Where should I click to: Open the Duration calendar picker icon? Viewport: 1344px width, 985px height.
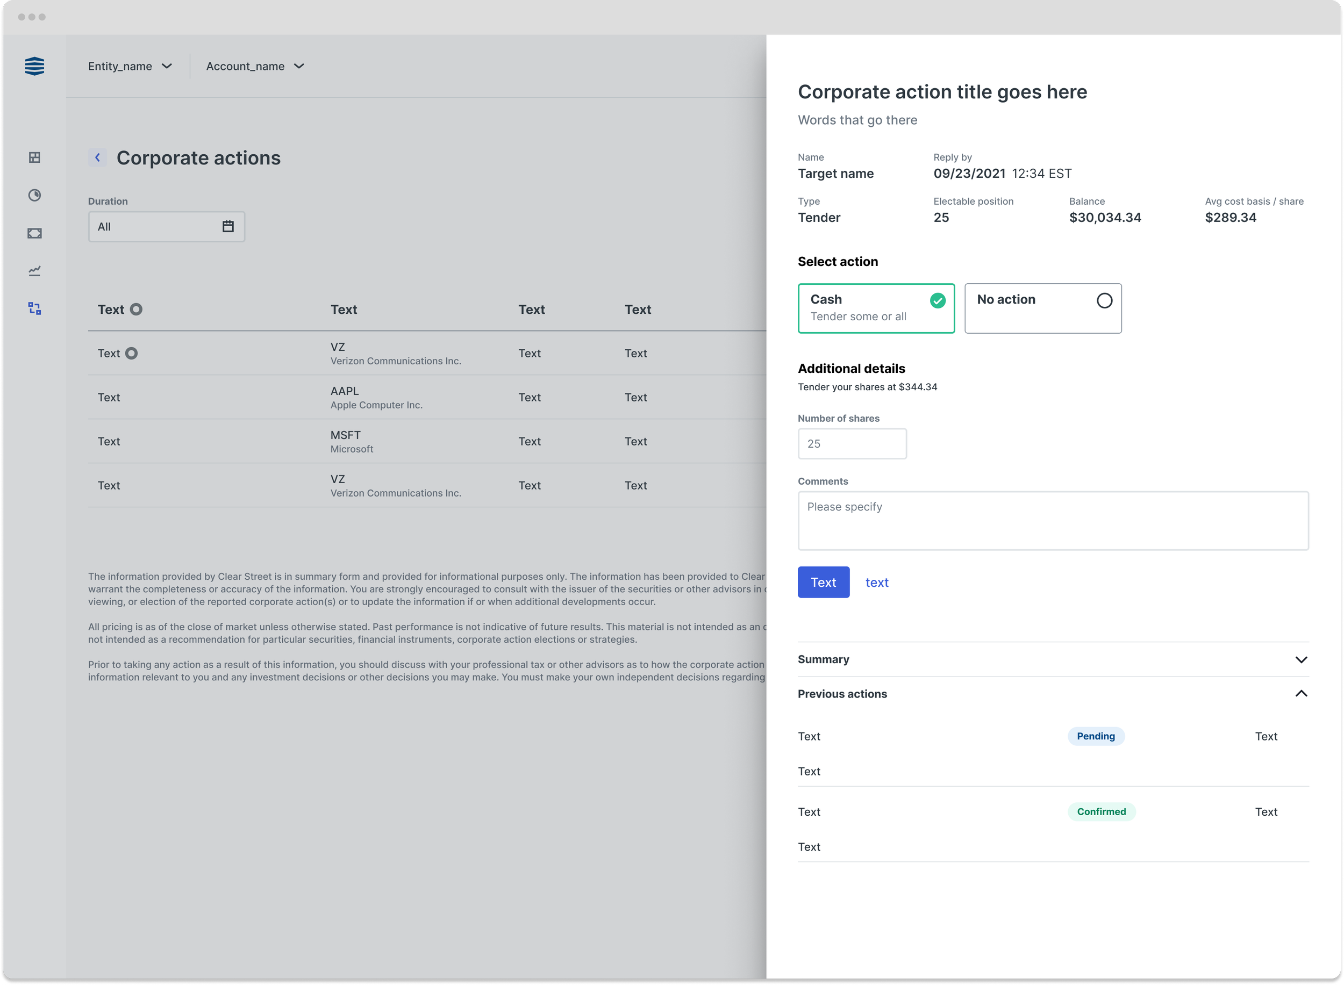click(x=227, y=227)
